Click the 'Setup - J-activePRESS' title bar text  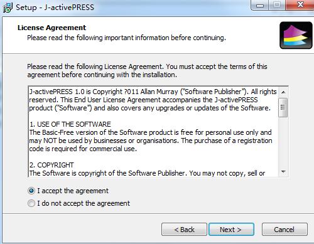tap(55, 8)
